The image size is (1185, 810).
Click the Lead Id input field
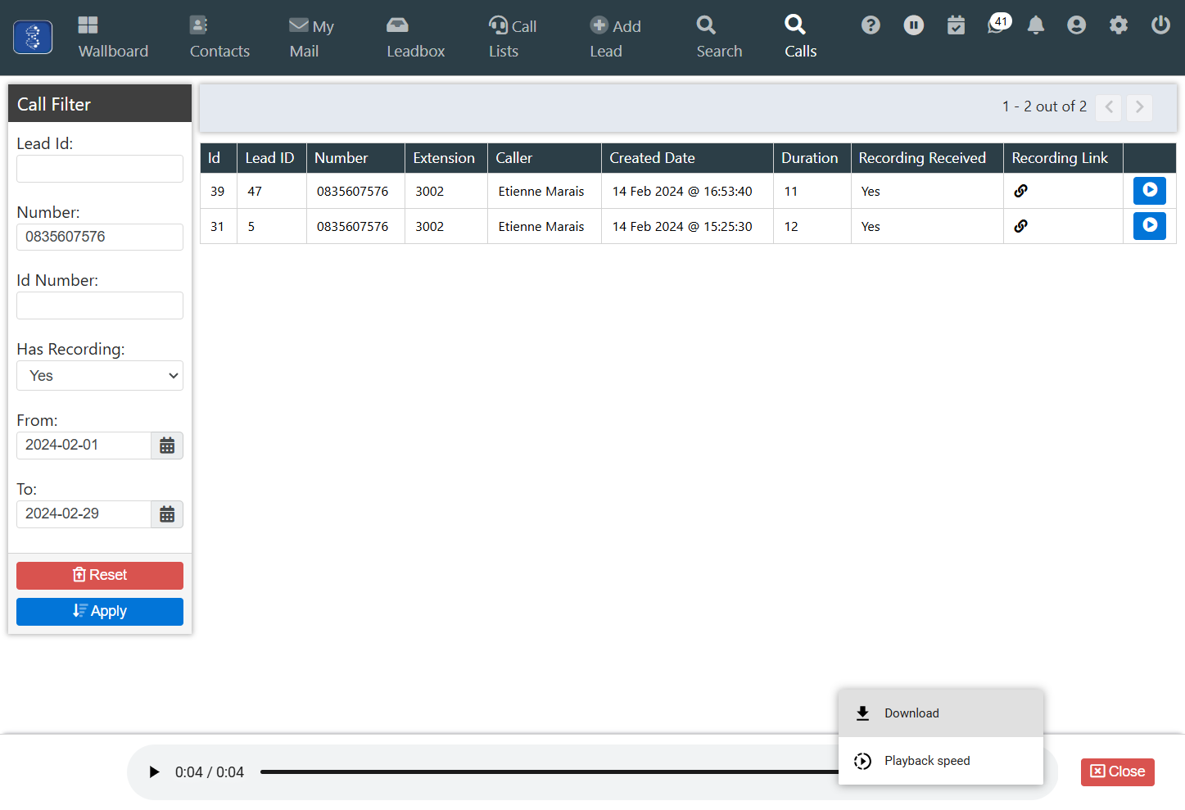point(100,169)
